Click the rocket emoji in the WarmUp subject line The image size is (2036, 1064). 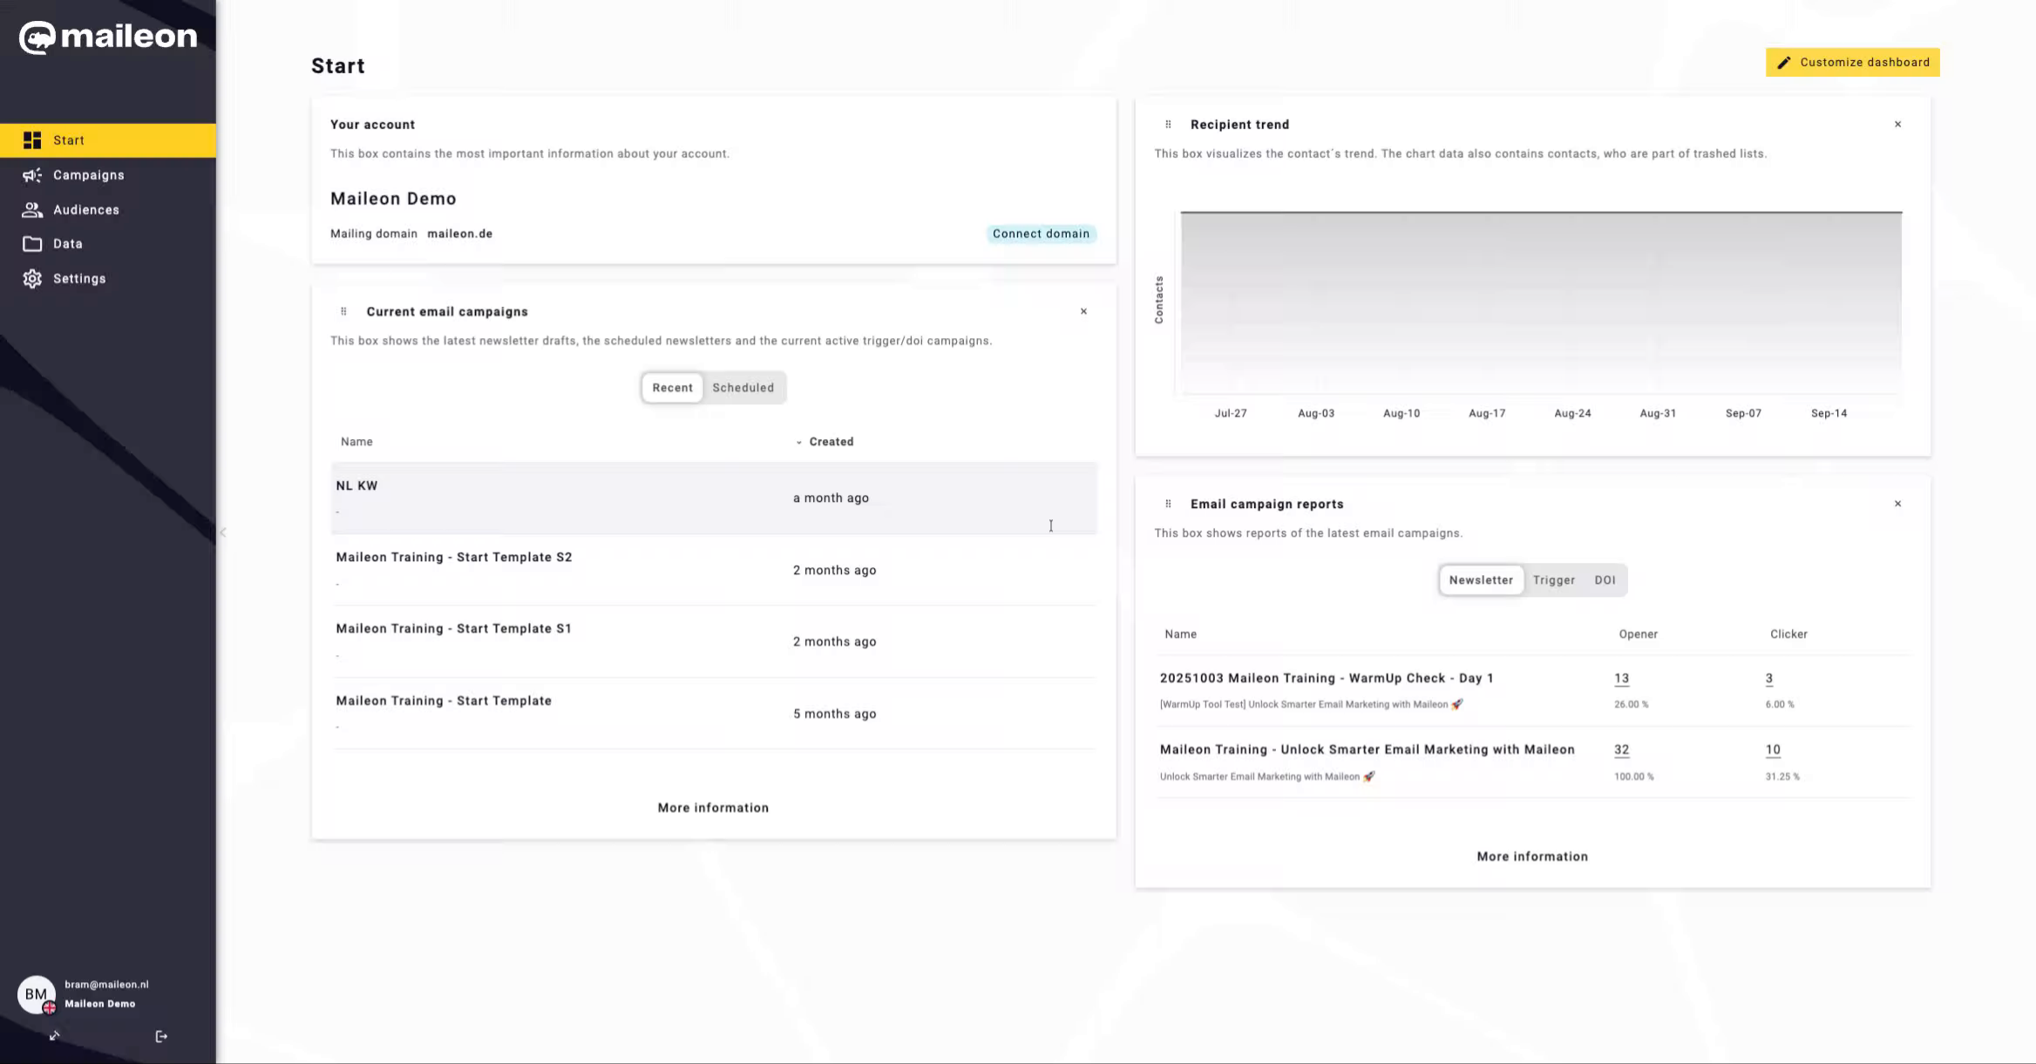pos(1457,704)
